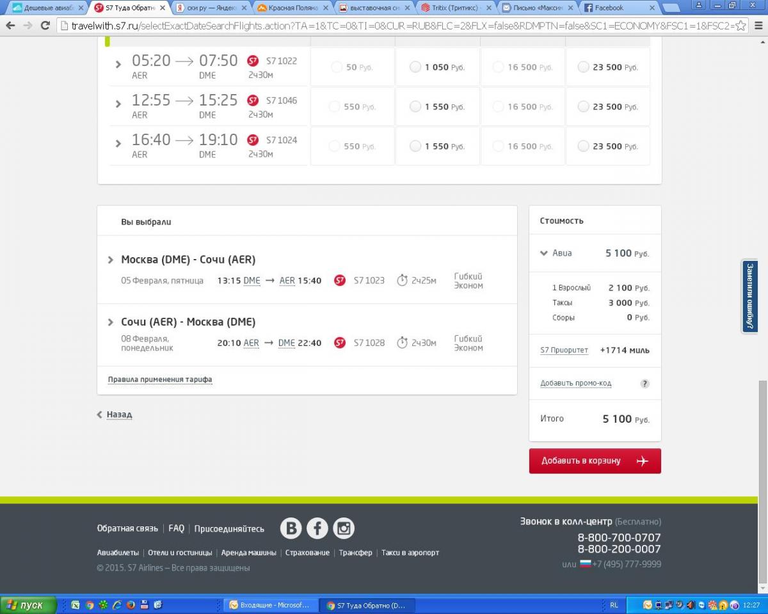The image size is (768, 614).
Task: Select 1 050 руб fare for 05:20 flight
Action: click(x=415, y=67)
